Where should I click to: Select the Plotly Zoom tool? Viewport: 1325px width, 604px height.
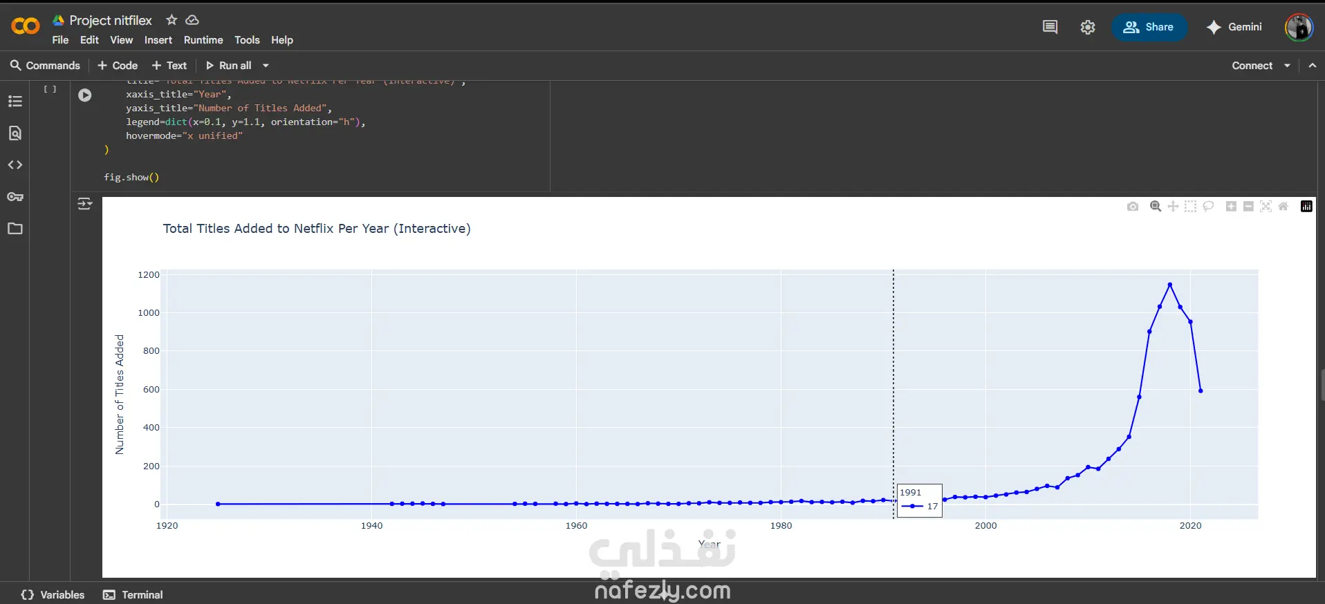[1156, 207]
